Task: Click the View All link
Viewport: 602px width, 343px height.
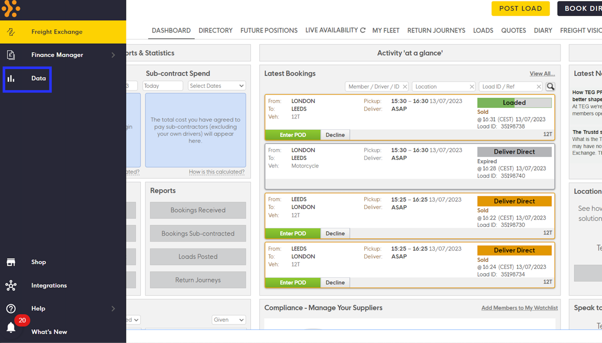Action: (542, 73)
